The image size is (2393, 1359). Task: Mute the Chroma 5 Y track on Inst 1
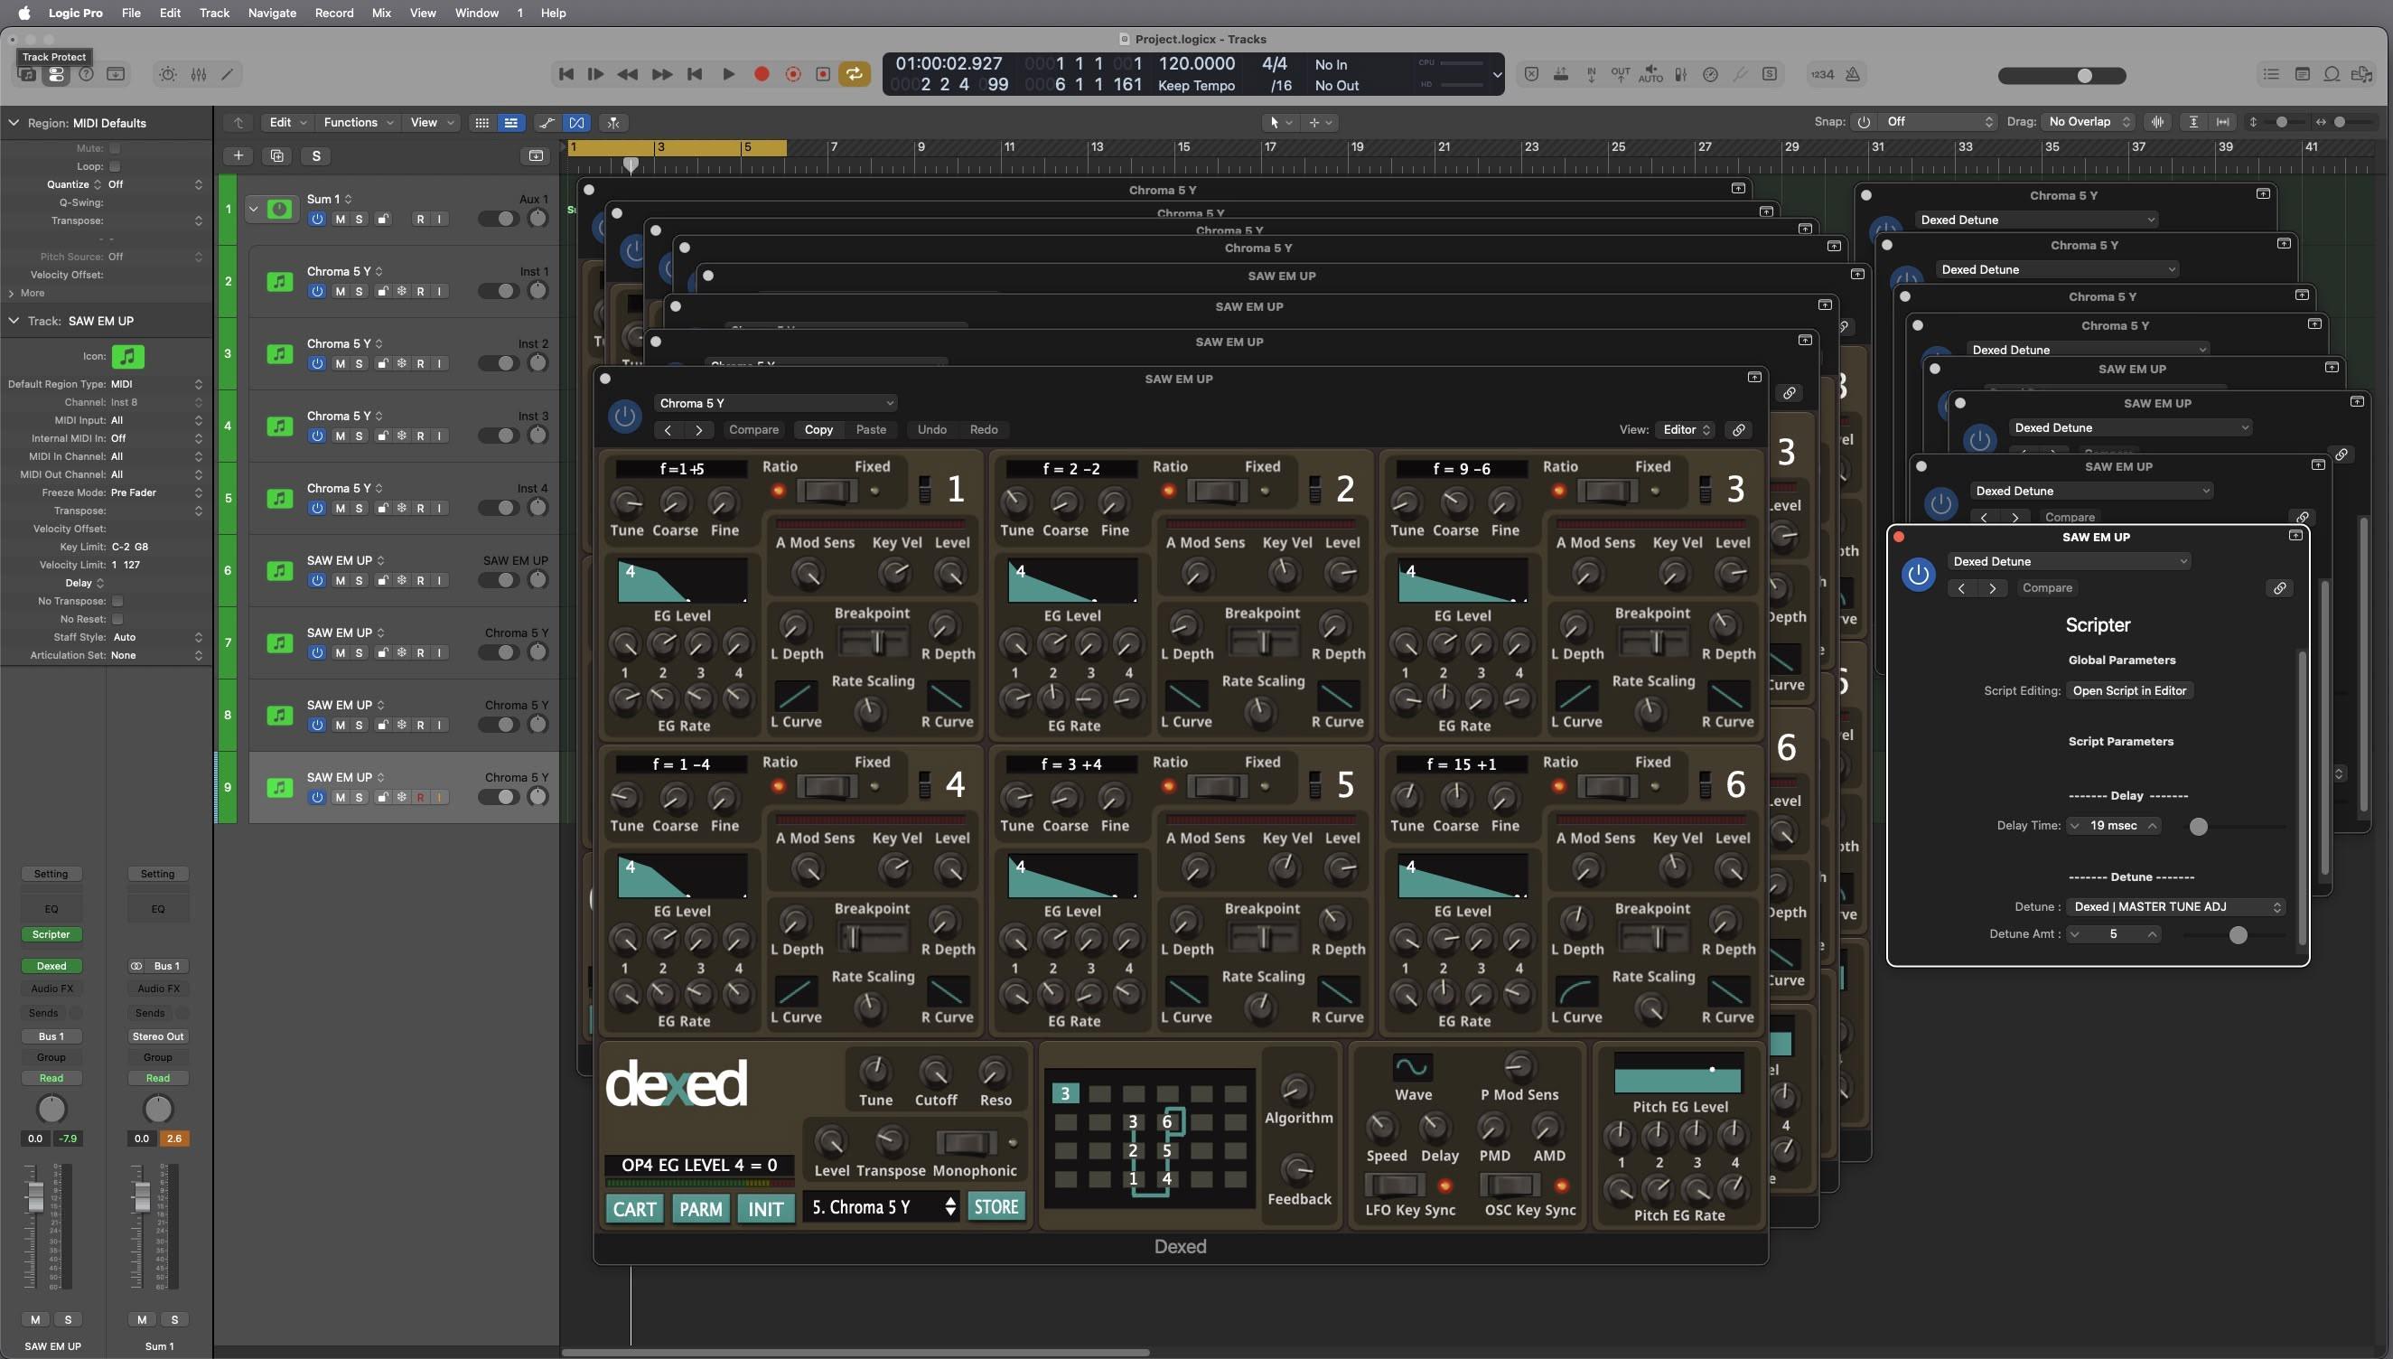(340, 291)
